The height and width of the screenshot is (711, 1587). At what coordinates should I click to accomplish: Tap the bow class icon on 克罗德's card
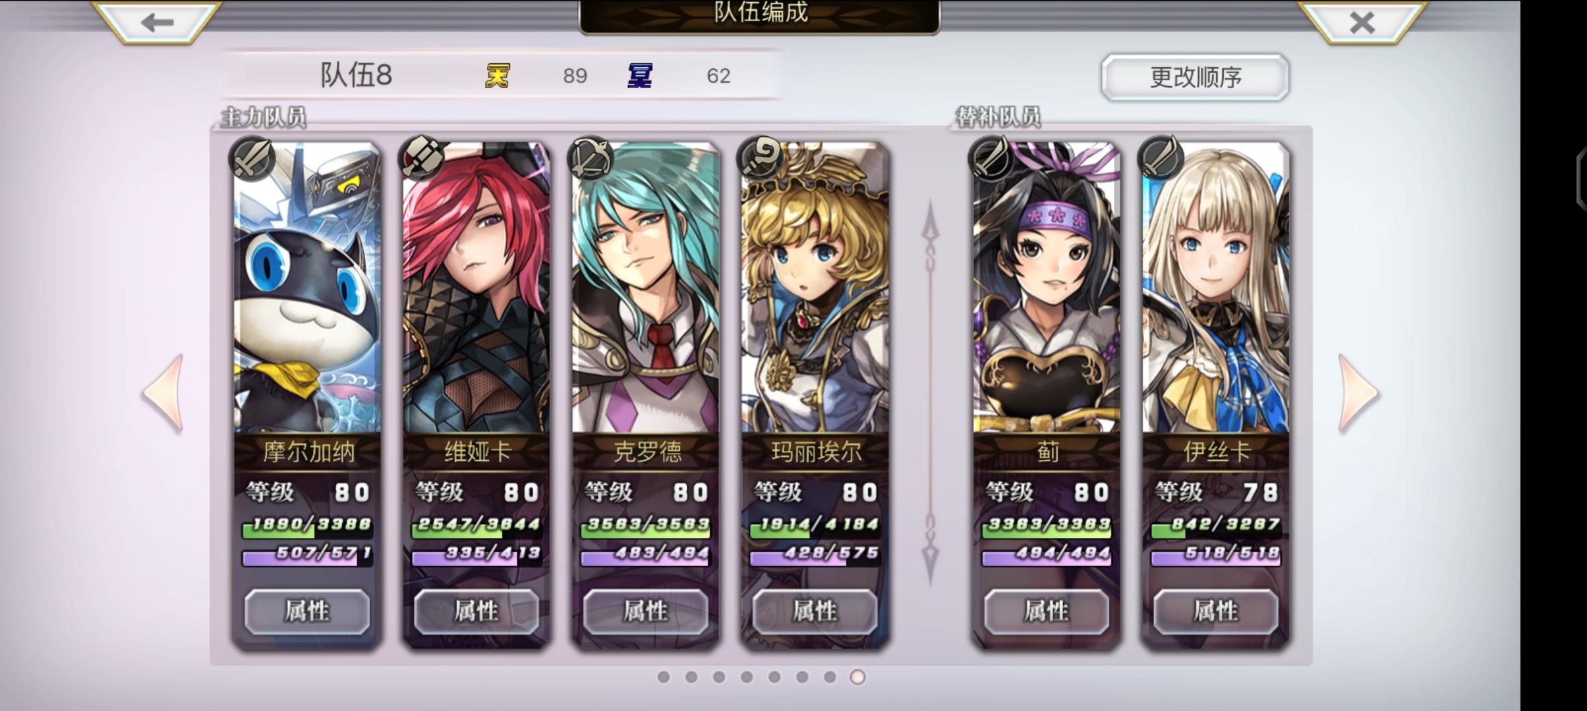(x=591, y=158)
